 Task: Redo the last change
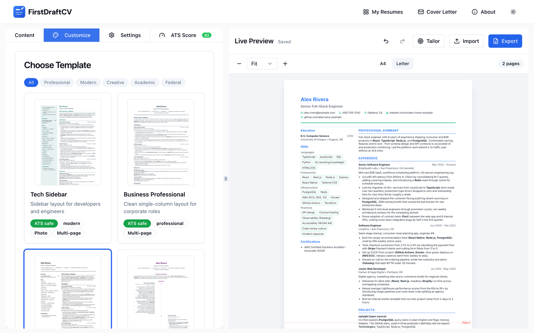[402, 41]
